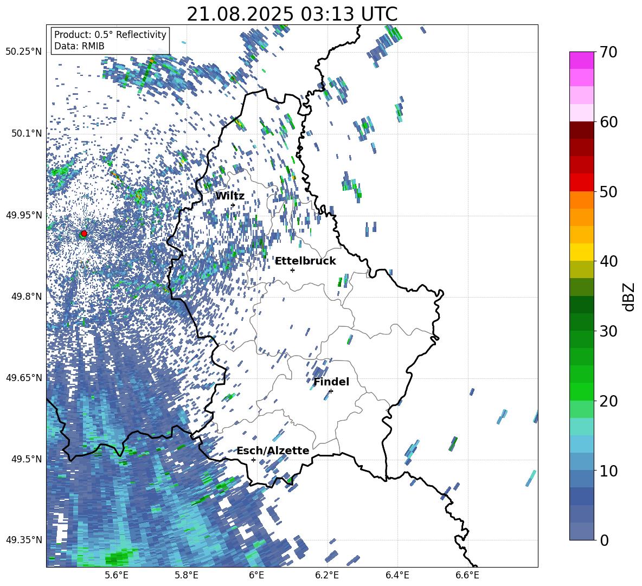The image size is (642, 586).
Task: Click the Ettelbruck station cross marker
Action: pyautogui.click(x=292, y=270)
